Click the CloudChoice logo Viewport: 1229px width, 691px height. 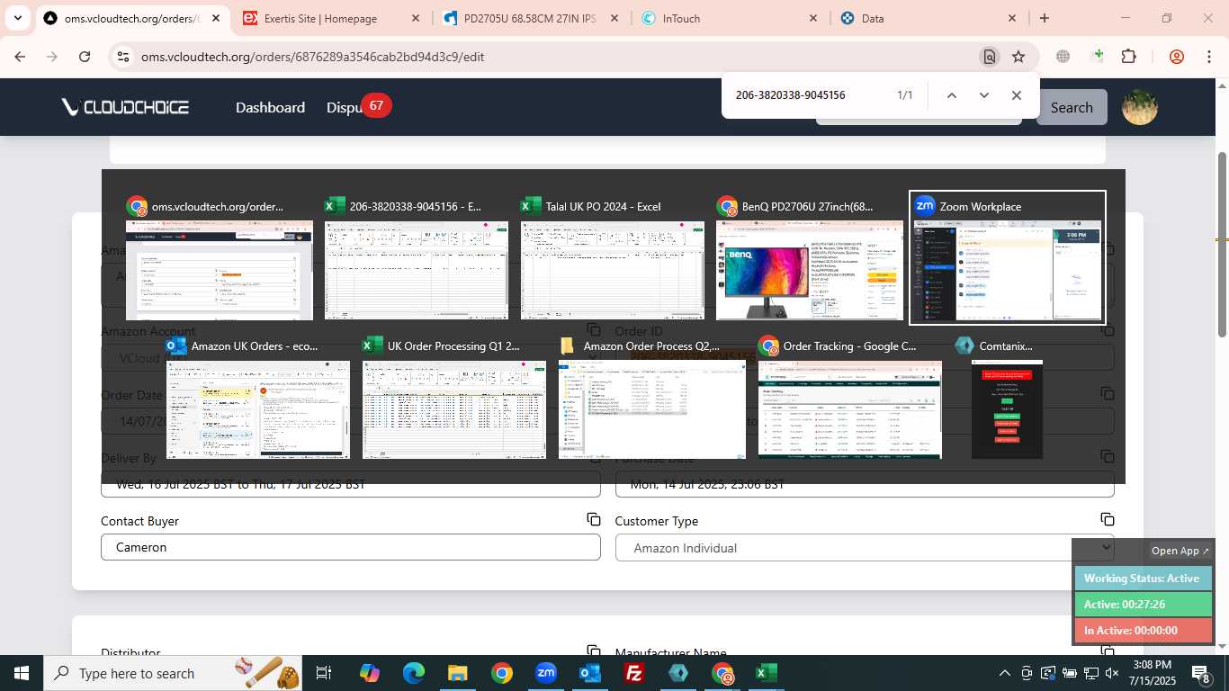click(x=125, y=107)
